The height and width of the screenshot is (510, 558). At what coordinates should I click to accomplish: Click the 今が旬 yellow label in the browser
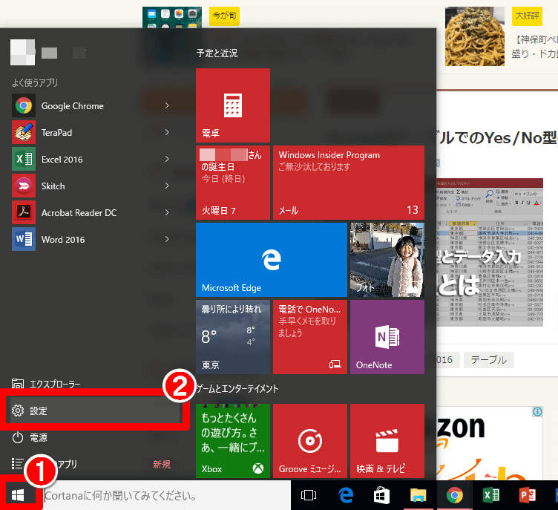(224, 16)
